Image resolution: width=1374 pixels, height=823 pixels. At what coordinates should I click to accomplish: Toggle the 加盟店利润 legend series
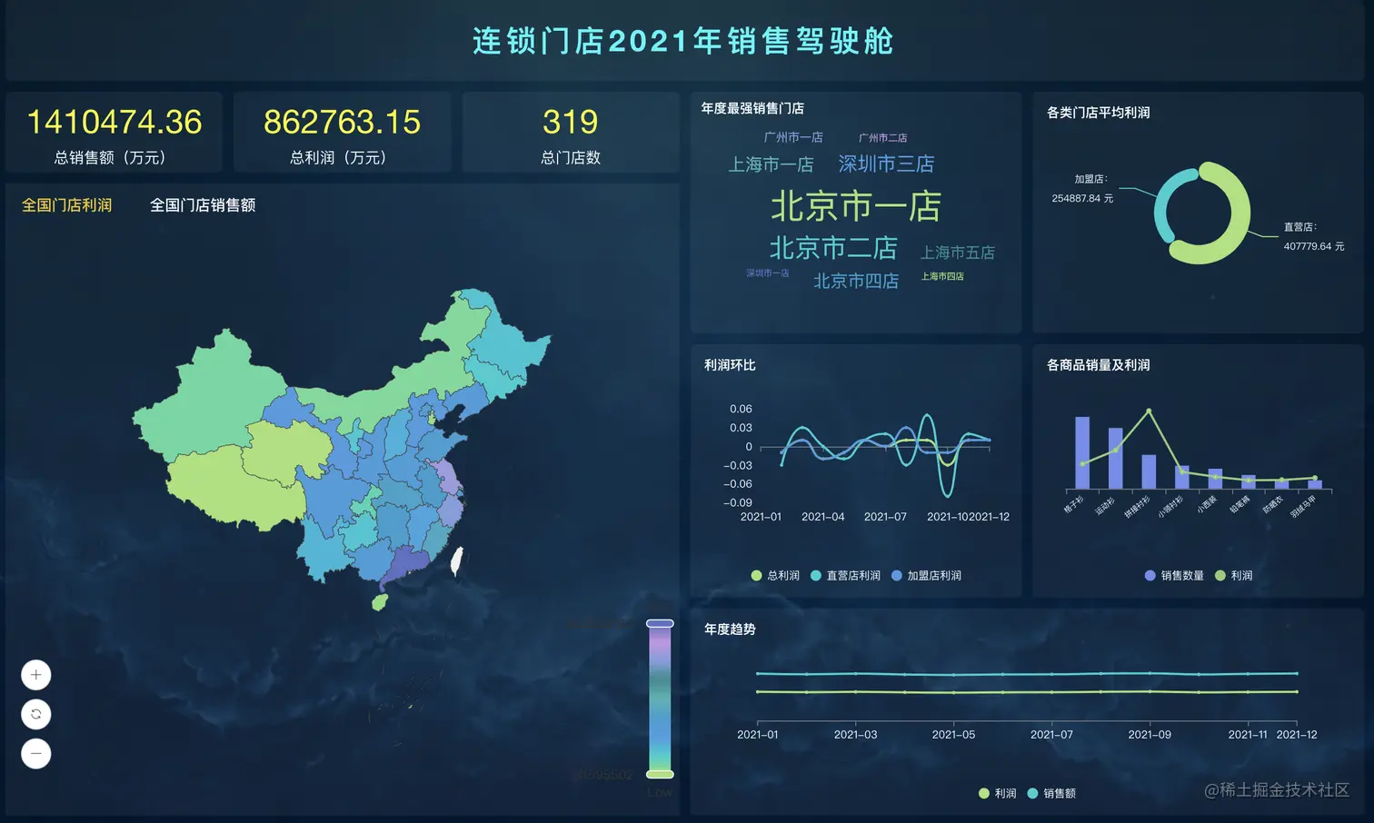tap(926, 575)
